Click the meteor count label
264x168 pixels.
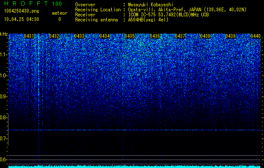click(60, 13)
